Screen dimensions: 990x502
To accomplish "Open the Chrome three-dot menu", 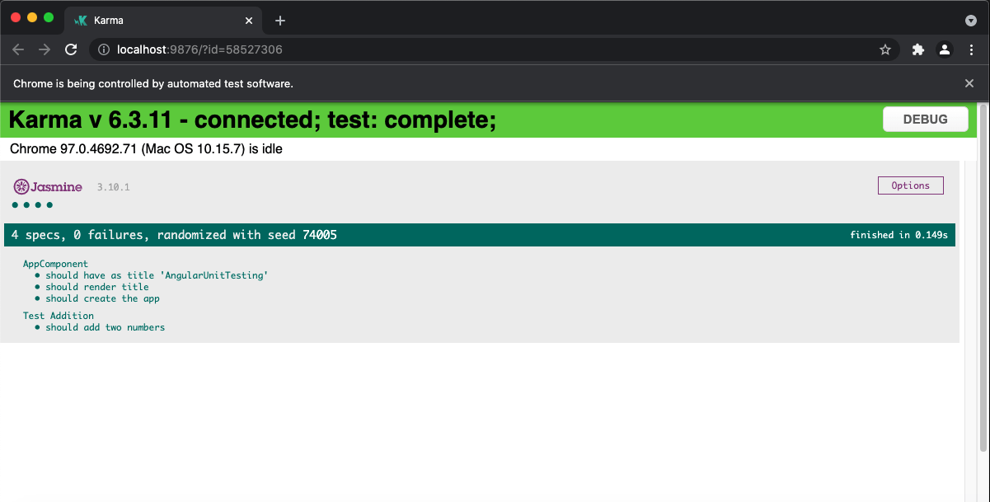I will [x=972, y=49].
